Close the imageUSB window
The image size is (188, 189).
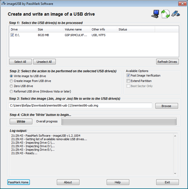tap(182, 4)
